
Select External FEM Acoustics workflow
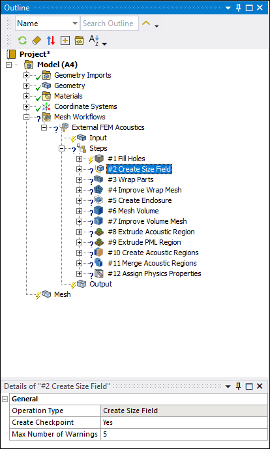[108, 127]
